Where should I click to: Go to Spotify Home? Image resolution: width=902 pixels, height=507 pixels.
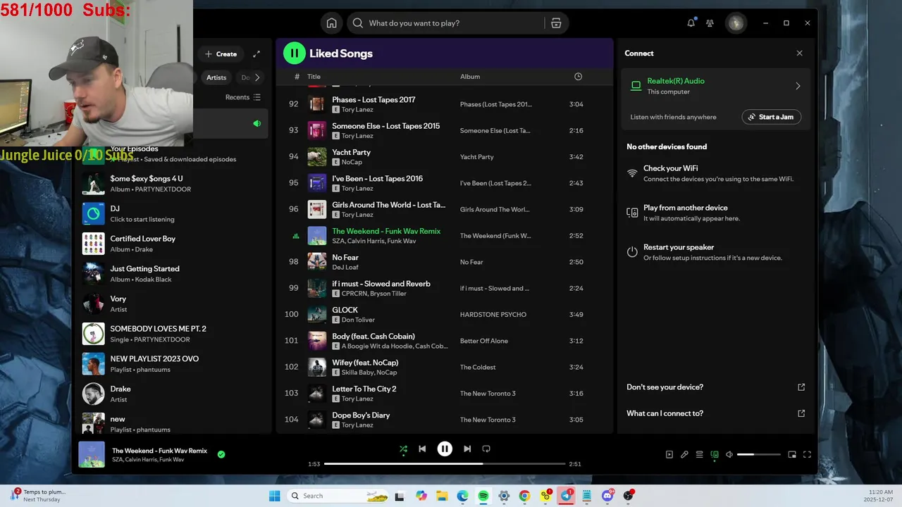[331, 23]
